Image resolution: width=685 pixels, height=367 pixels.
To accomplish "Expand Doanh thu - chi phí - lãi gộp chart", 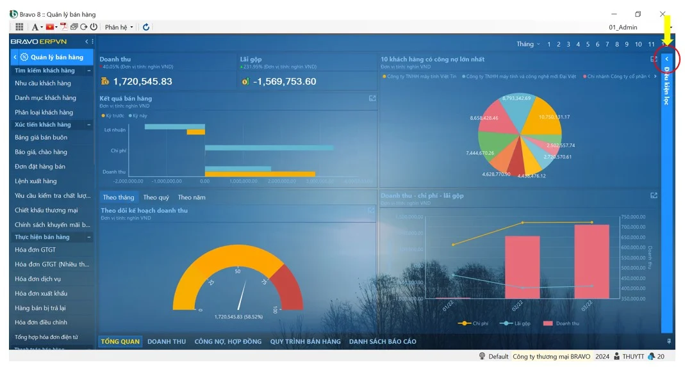I will [x=654, y=195].
